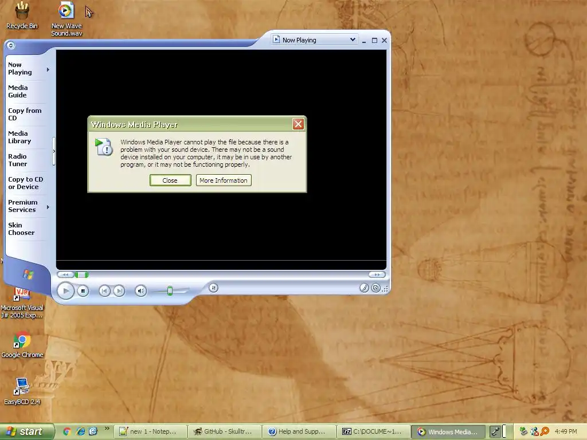Open Copy to CD or Device tab

pyautogui.click(x=25, y=183)
